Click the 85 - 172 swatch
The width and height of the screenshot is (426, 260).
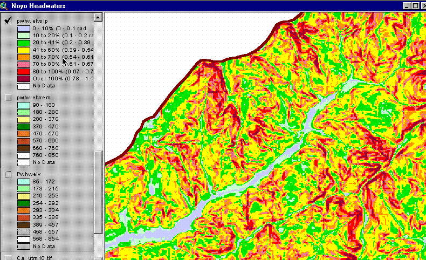(x=24, y=182)
